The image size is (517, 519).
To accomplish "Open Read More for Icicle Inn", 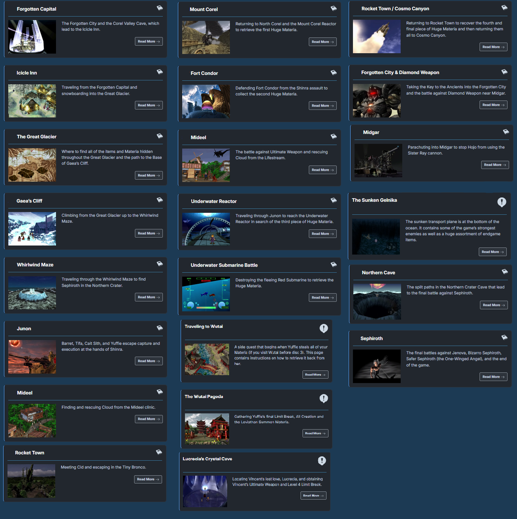I will [149, 105].
